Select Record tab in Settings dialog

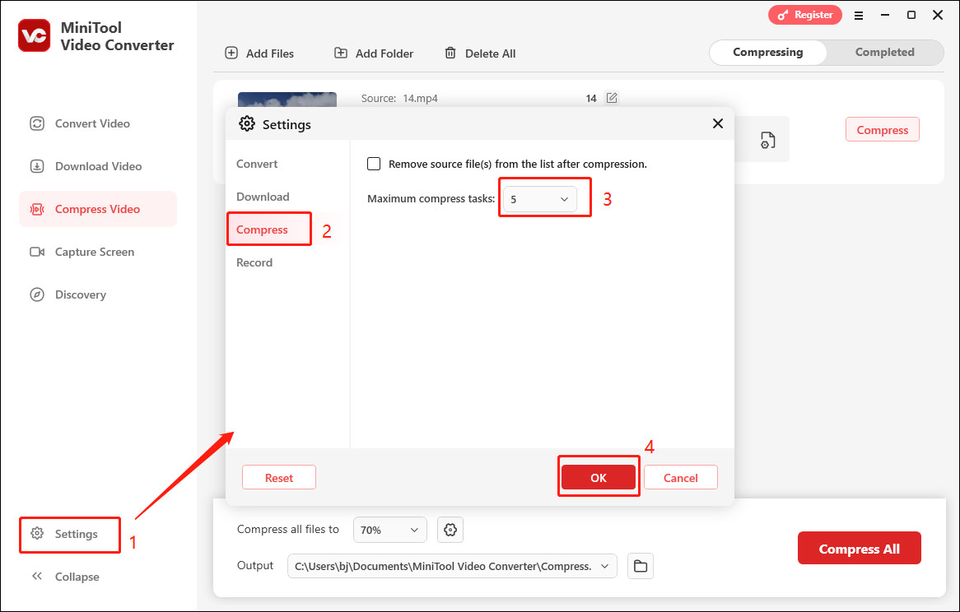tap(254, 263)
